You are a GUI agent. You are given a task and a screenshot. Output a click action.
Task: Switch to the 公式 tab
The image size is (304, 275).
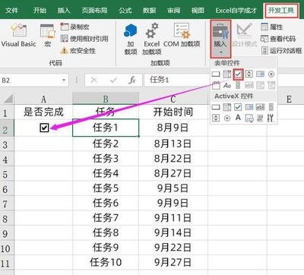pyautogui.click(x=125, y=11)
